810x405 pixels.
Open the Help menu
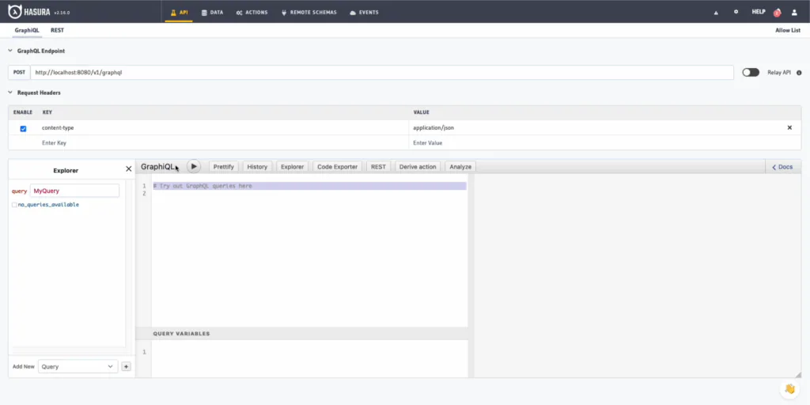click(759, 12)
